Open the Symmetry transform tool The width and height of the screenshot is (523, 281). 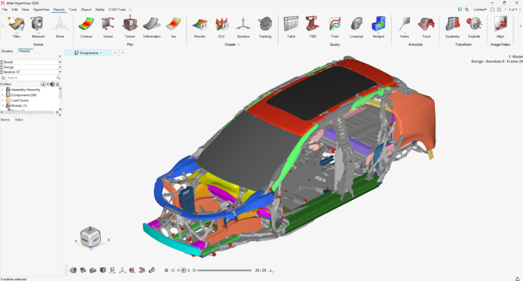tap(453, 27)
